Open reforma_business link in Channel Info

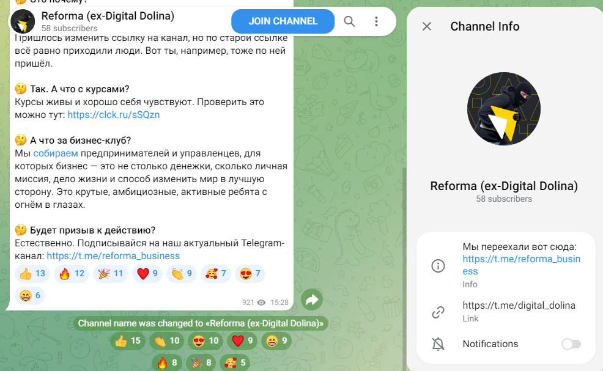coord(521,265)
